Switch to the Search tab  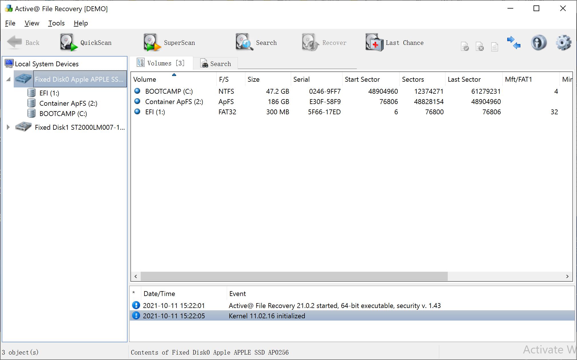pyautogui.click(x=216, y=63)
